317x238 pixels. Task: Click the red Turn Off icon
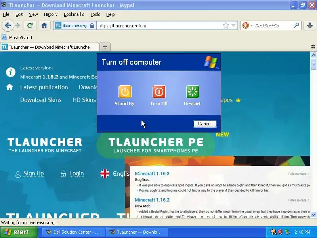click(159, 92)
